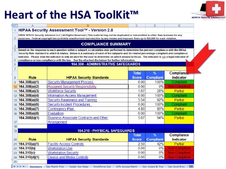Go to the first sheet with the navigation arrow
The width and height of the screenshot is (226, 169).
tap(14, 167)
